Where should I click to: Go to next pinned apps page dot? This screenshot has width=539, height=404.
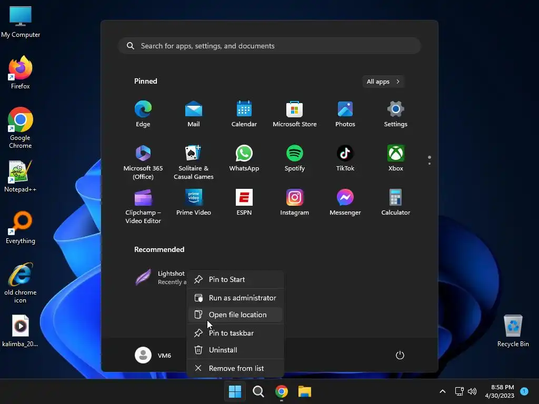pyautogui.click(x=430, y=164)
